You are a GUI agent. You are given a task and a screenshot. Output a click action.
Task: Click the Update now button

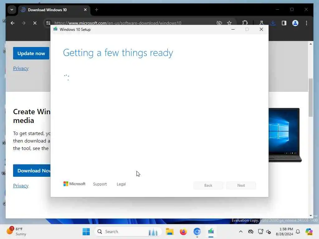pyautogui.click(x=31, y=53)
